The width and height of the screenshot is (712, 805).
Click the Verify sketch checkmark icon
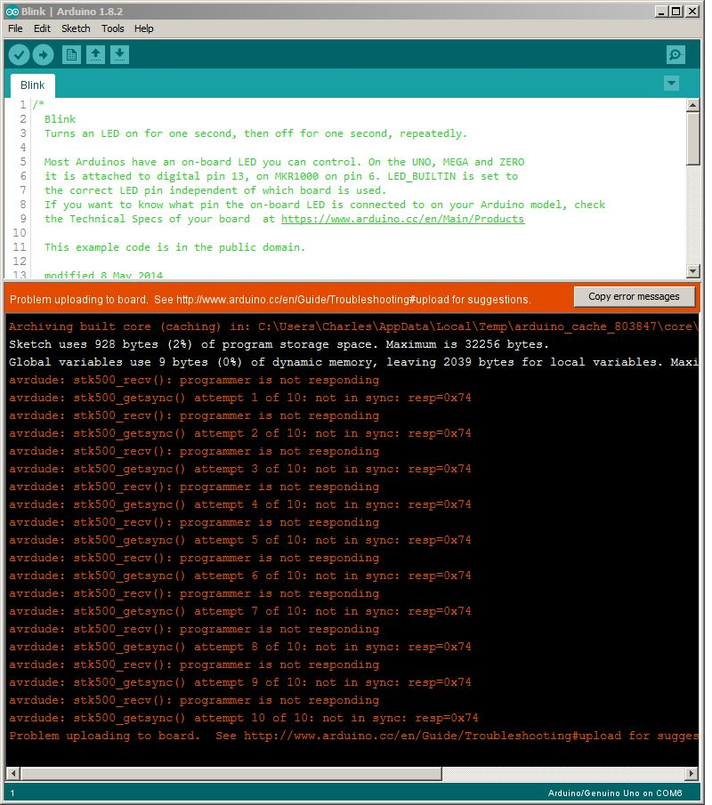[x=19, y=55]
